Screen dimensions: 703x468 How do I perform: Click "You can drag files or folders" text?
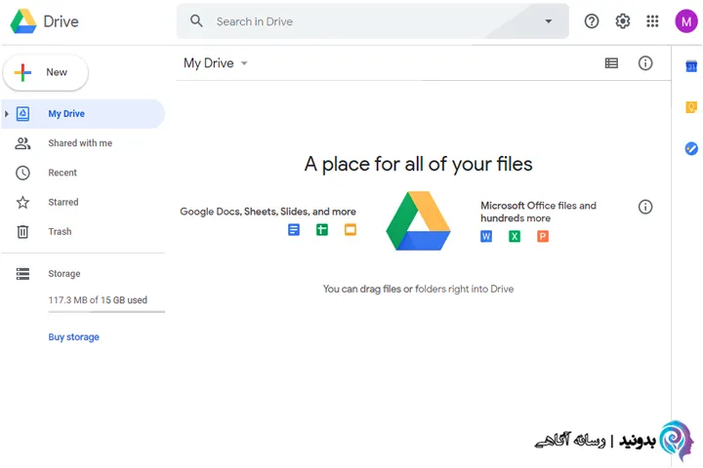click(385, 289)
